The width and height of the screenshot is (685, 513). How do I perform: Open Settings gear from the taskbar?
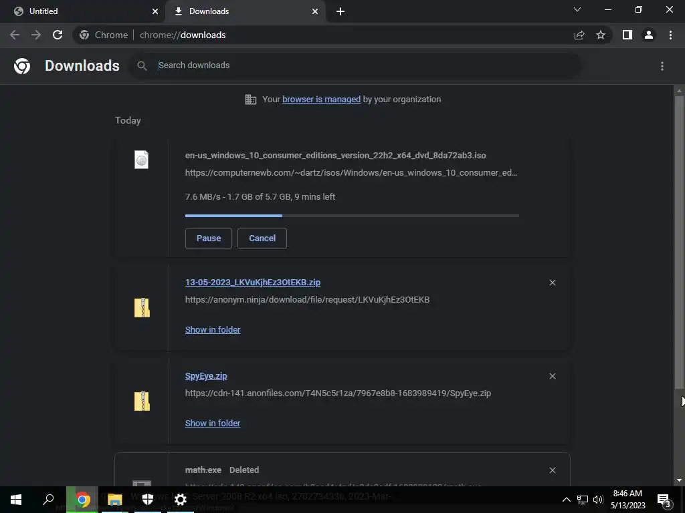pyautogui.click(x=181, y=500)
